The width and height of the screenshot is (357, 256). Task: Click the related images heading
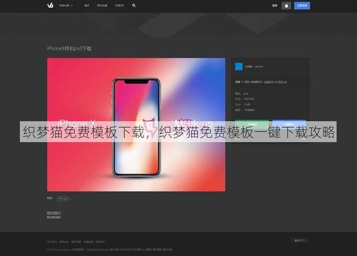tap(54, 213)
